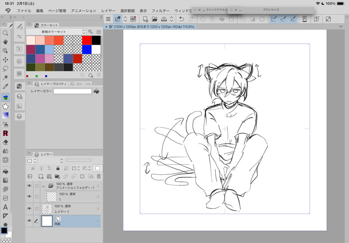Click the layer color fill-drop icon
Viewport: 349px width, 243px height.
97,91
